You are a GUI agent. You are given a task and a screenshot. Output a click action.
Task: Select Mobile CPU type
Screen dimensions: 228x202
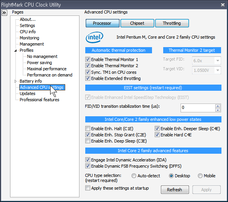[200, 176]
